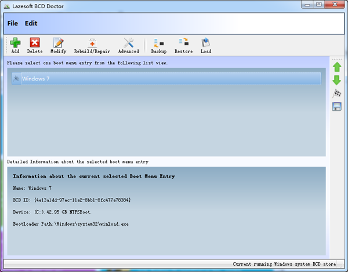Open the Edit menu
The width and height of the screenshot is (348, 272).
point(31,23)
